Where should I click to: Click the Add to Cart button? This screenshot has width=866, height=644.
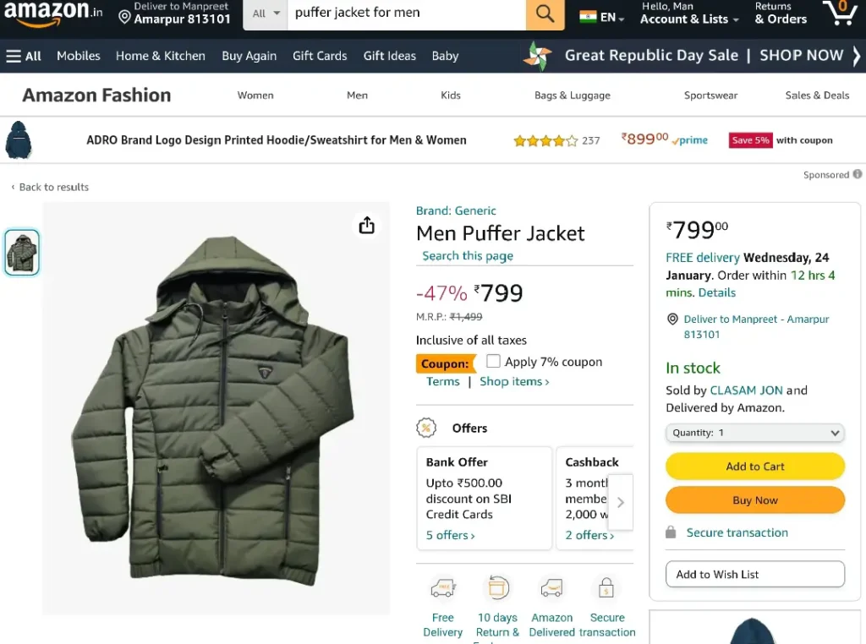754,467
